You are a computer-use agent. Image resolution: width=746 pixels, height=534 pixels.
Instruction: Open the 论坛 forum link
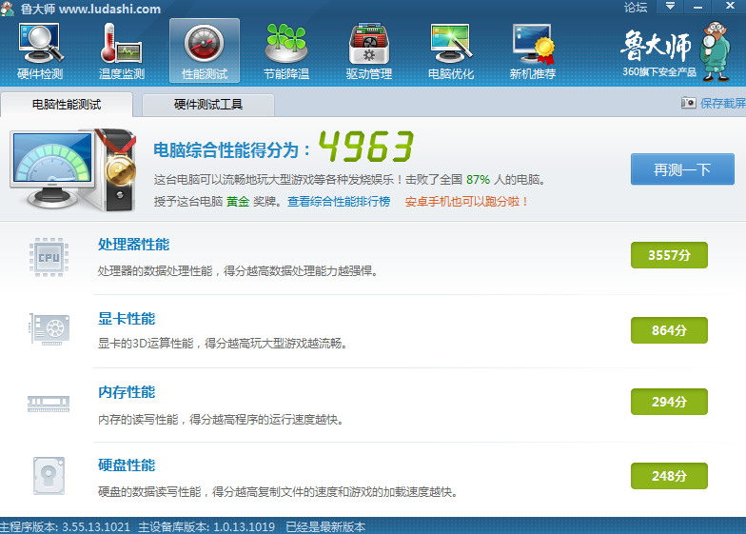pos(636,8)
